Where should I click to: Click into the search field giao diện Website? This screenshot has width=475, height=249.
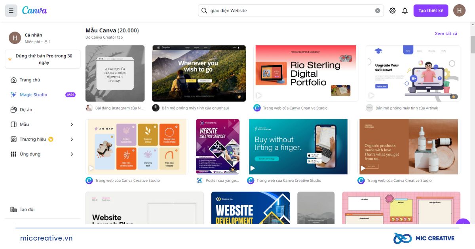click(x=291, y=11)
